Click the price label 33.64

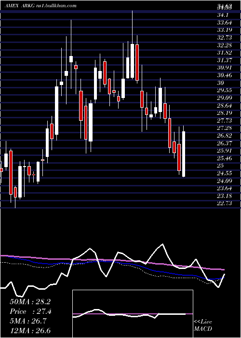pyautogui.click(x=225, y=22)
